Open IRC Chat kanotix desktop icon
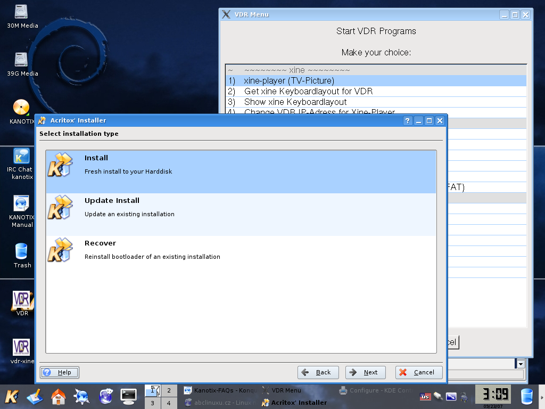The image size is (545, 409). 21,163
